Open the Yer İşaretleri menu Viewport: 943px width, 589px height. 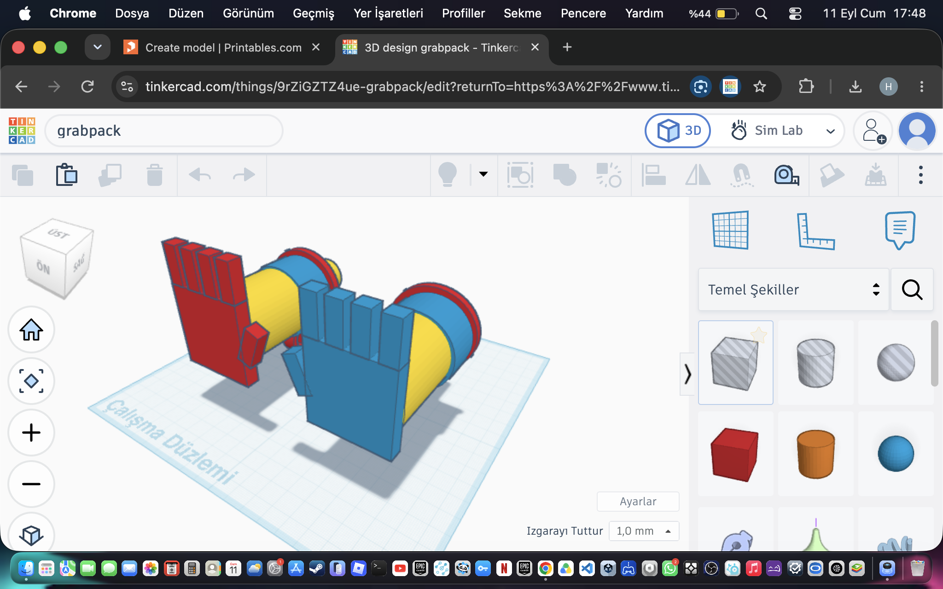388,13
